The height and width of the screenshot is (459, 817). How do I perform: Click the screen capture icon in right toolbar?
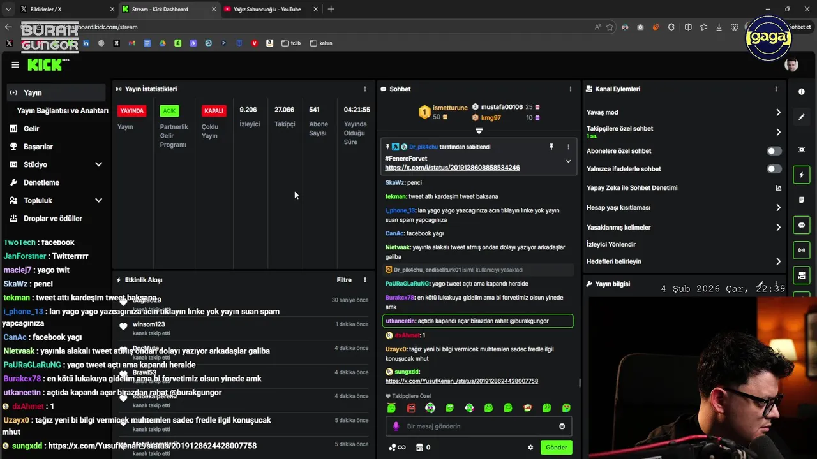pos(802,150)
